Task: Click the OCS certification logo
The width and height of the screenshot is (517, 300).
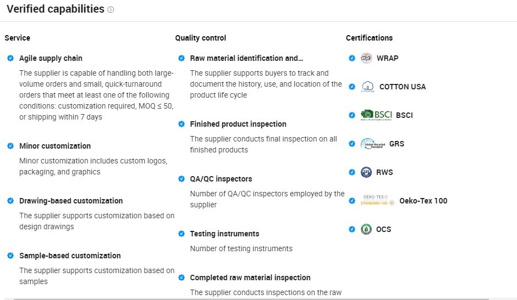Action: tap(366, 229)
